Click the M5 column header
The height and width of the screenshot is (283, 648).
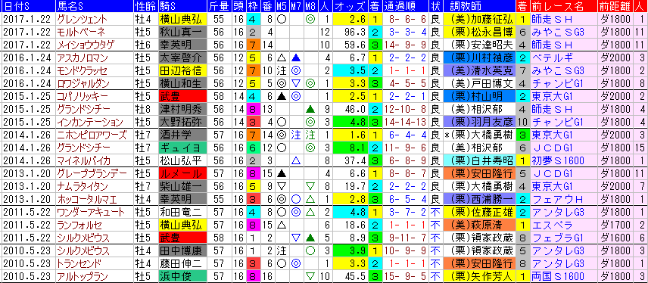(x=282, y=7)
